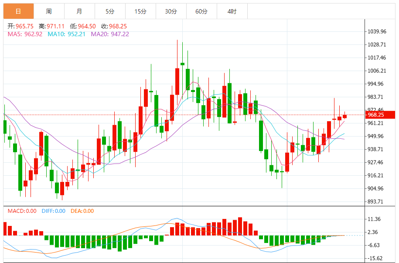
Task: Click the 893.71 price axis label
Action: [x=375, y=202]
